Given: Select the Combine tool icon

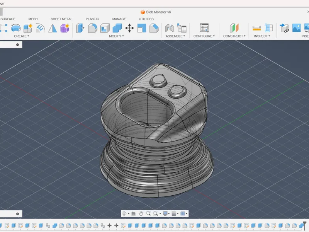Looking at the screenshot, I should click(117, 28).
